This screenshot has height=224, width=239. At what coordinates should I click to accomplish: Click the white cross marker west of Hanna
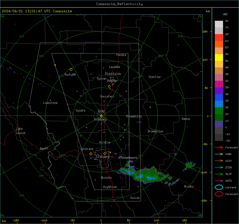coord(150,107)
